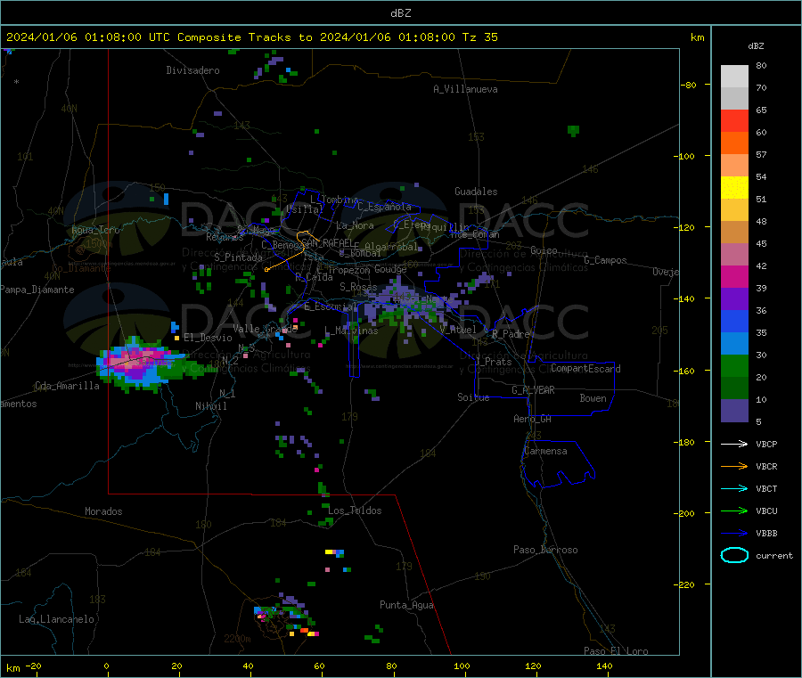Select the green 20-30 dBZ color swatch

tap(734, 365)
